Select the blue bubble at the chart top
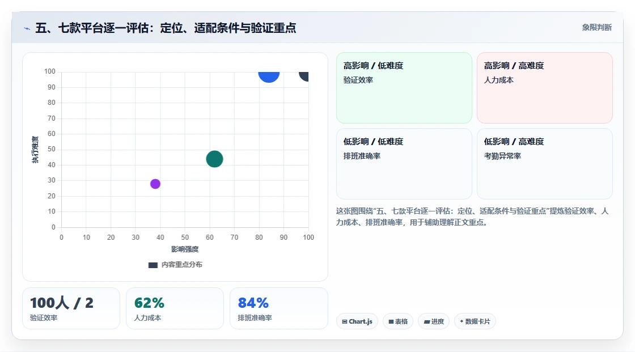This screenshot has height=352, width=635. (269, 76)
